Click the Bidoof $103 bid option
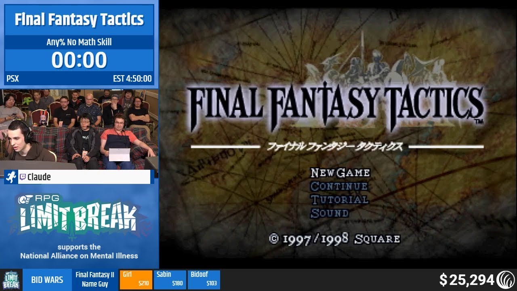 click(204, 280)
